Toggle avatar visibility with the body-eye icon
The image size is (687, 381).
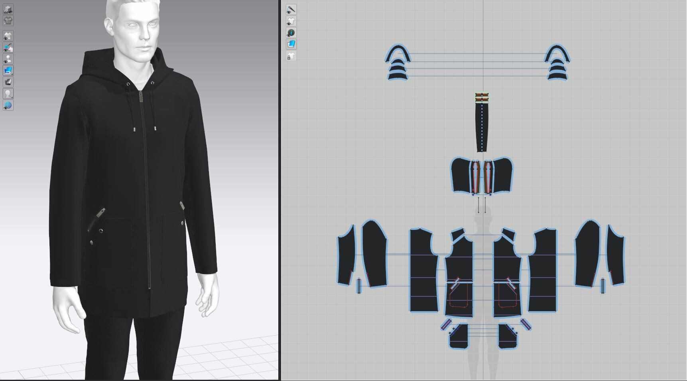pos(8,58)
